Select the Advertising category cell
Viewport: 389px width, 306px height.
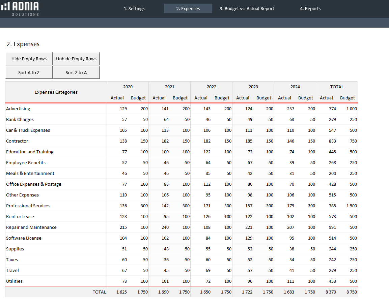click(x=18, y=109)
